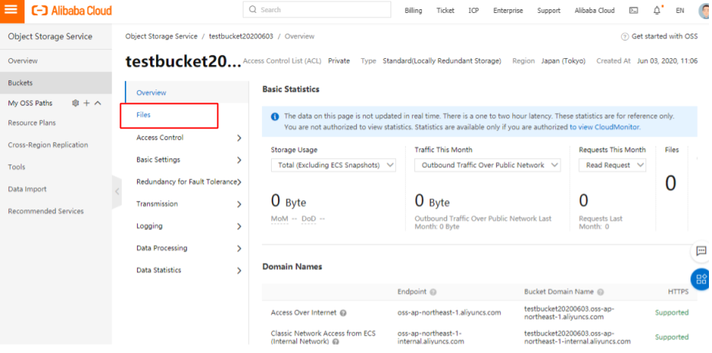This screenshot has width=712, height=353.
Task: Open Storage Usage Total dropdown
Action: point(333,165)
